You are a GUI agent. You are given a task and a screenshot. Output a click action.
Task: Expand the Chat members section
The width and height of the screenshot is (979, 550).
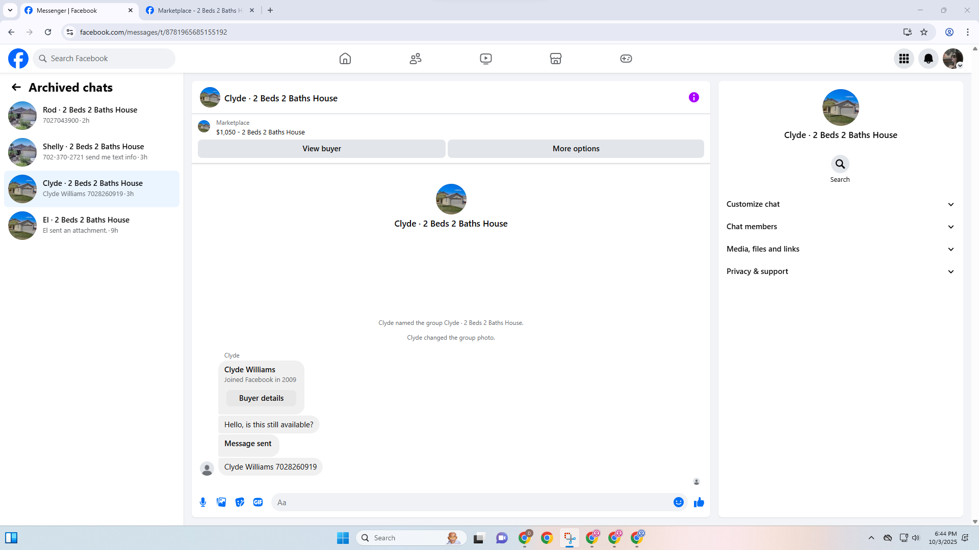tap(840, 227)
